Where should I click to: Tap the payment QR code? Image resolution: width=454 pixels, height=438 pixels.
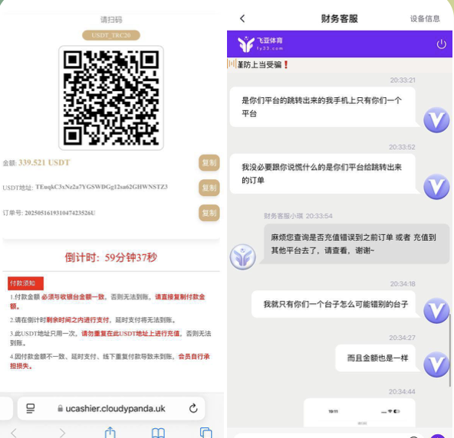pos(111,98)
